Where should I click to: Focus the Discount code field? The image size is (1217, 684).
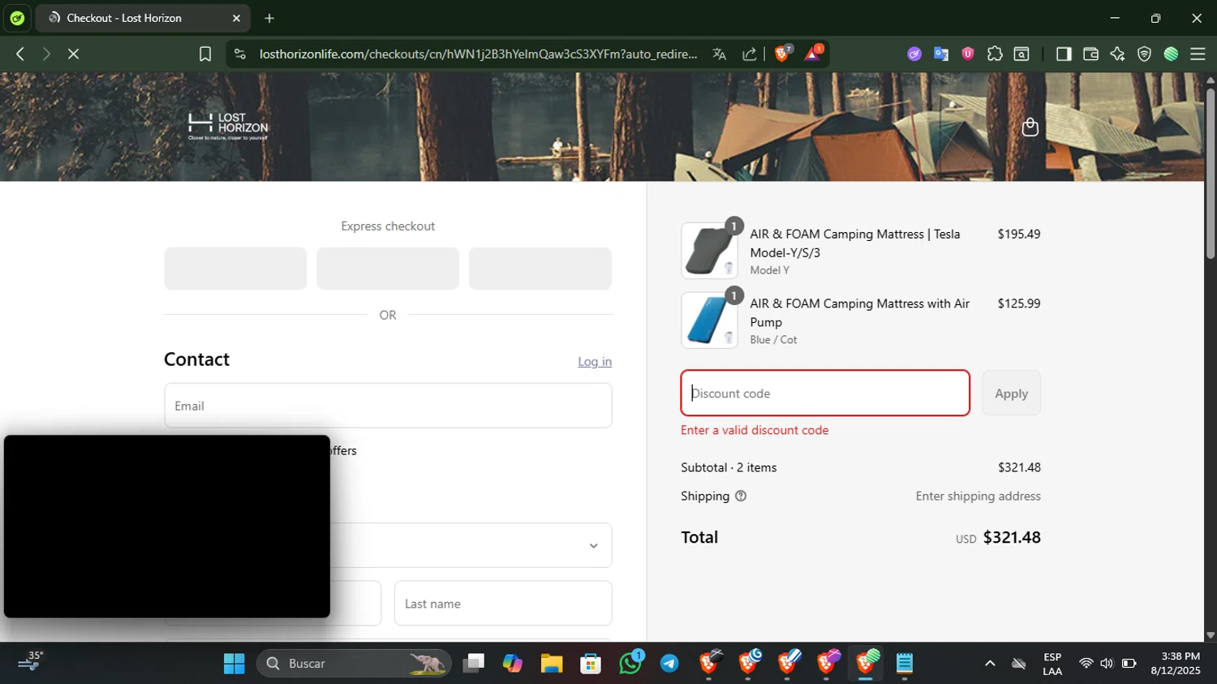point(825,393)
